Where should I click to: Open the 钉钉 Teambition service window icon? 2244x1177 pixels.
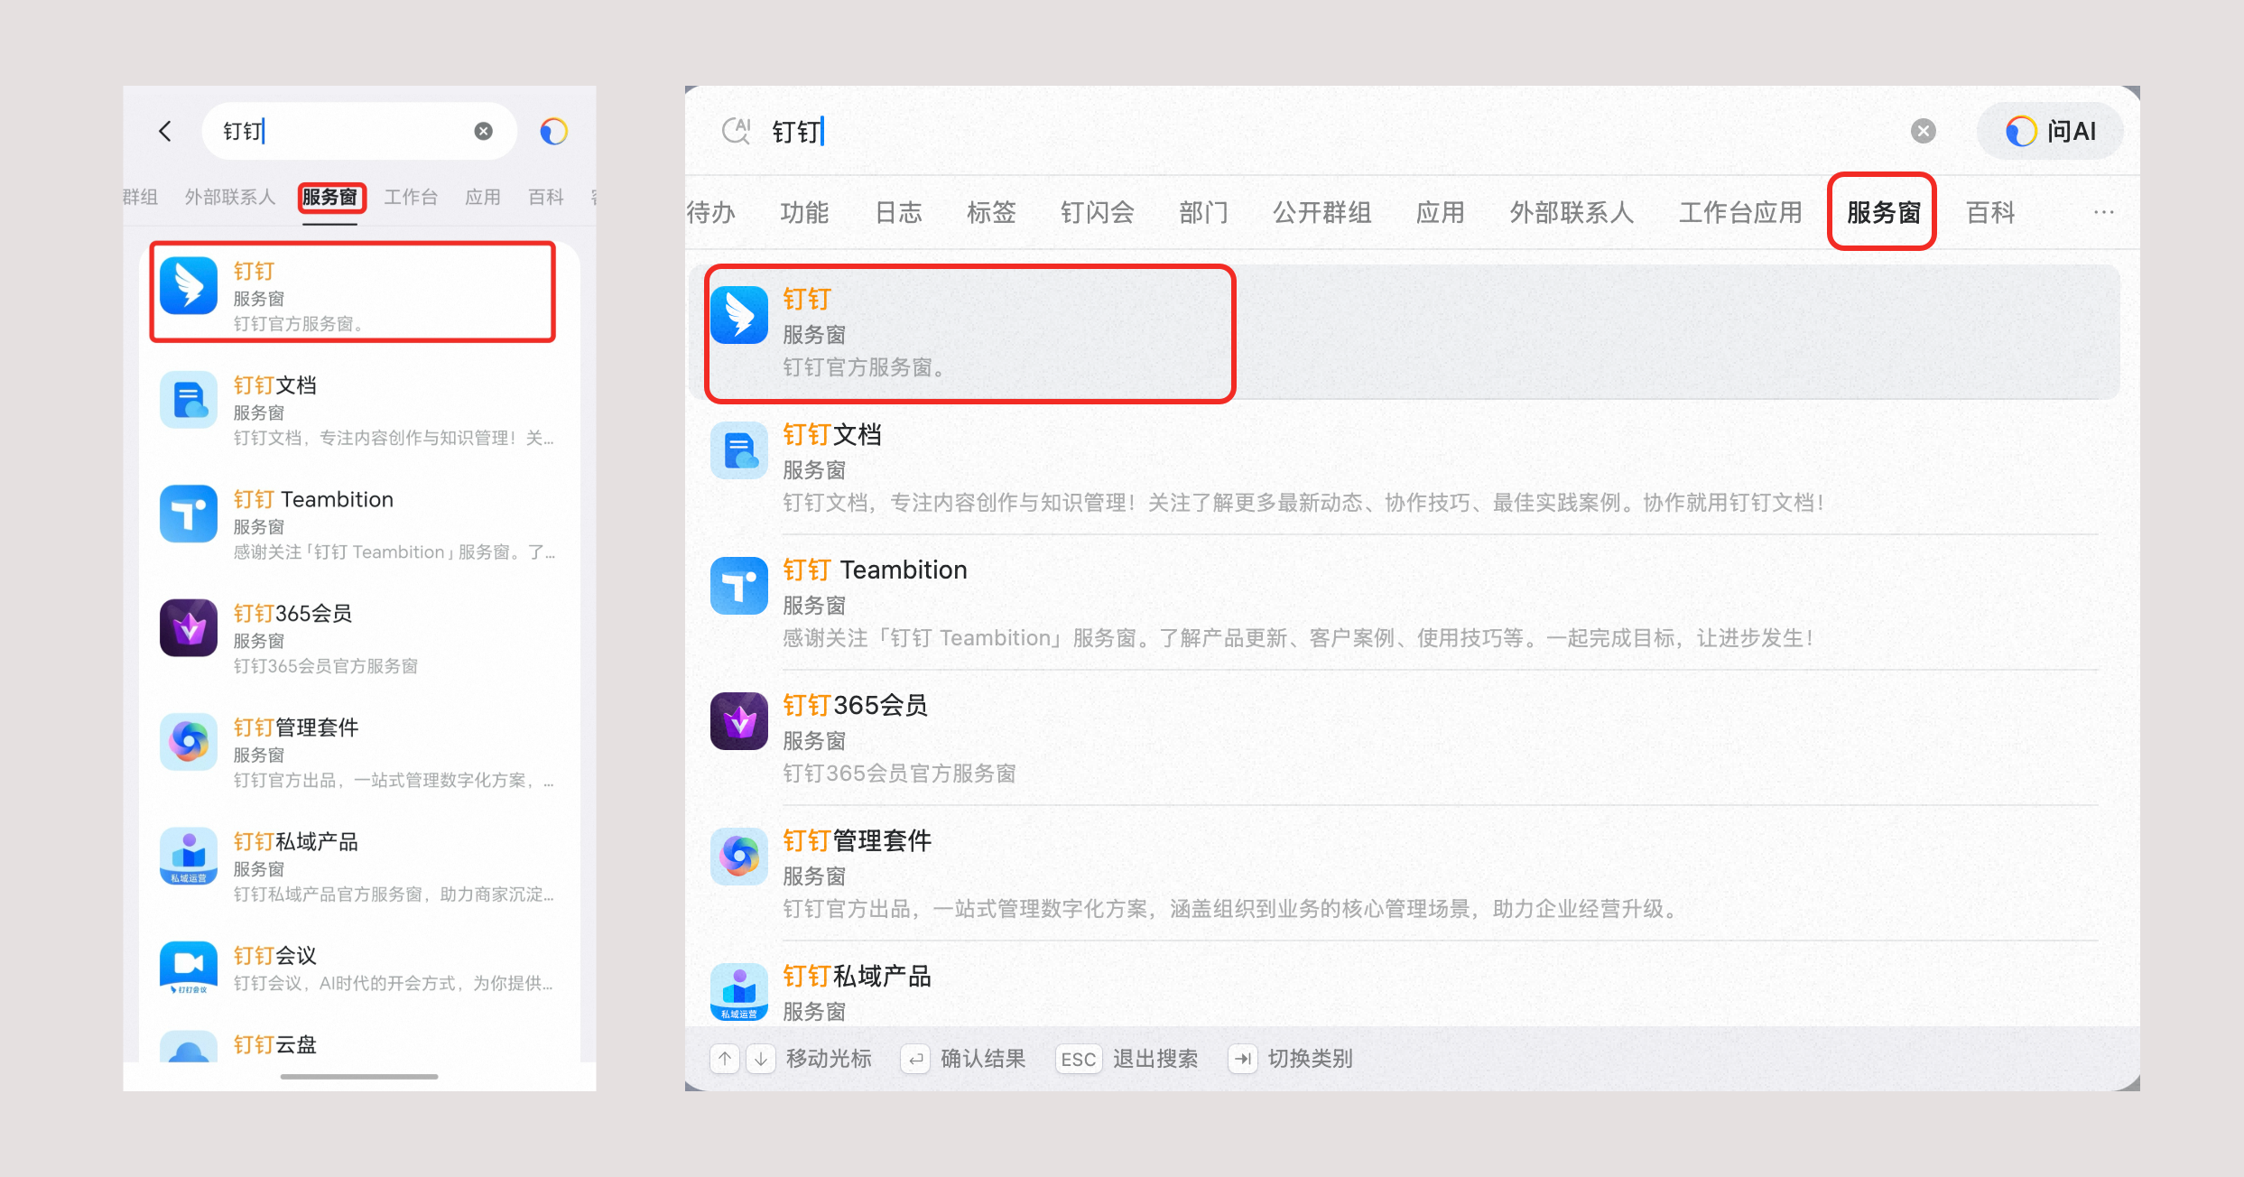[738, 586]
